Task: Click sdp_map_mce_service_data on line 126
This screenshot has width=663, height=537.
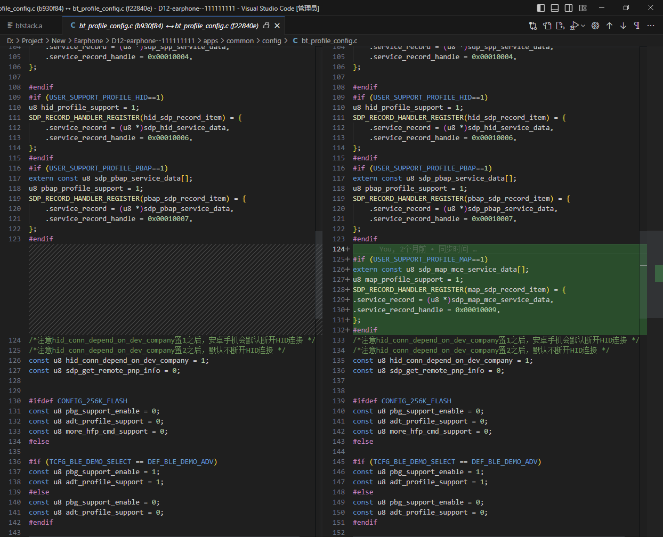Action: (x=468, y=269)
